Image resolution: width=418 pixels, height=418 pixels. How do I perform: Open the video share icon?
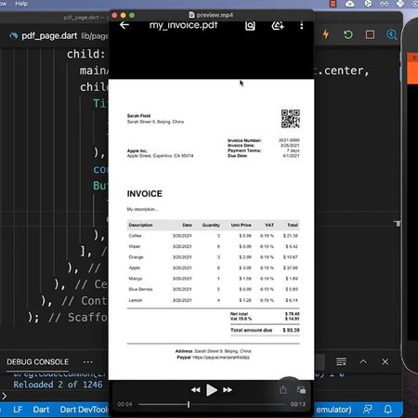[x=283, y=390]
